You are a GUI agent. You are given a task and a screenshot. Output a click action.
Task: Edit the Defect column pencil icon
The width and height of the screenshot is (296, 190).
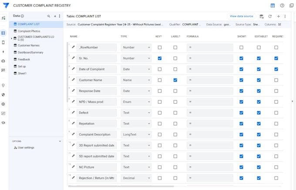pos(73,112)
